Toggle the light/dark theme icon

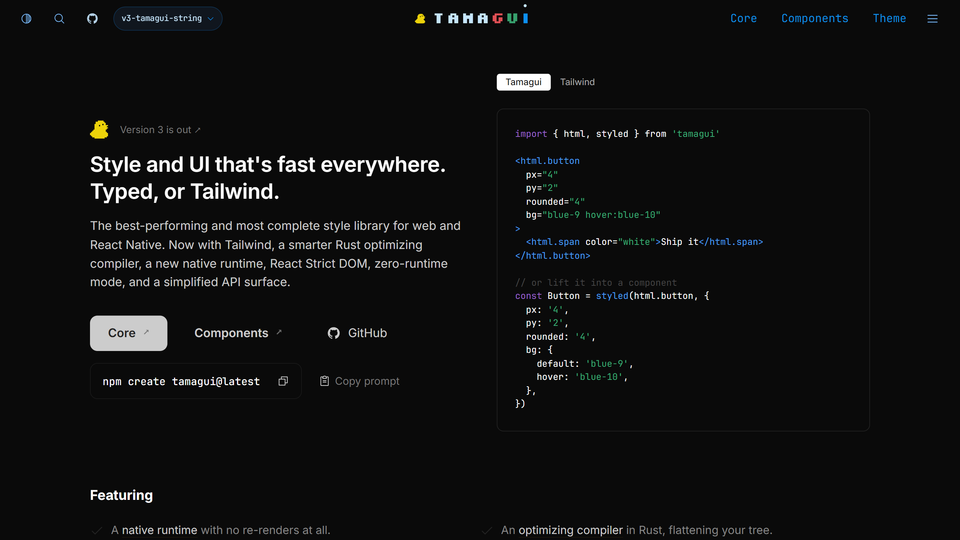[26, 18]
